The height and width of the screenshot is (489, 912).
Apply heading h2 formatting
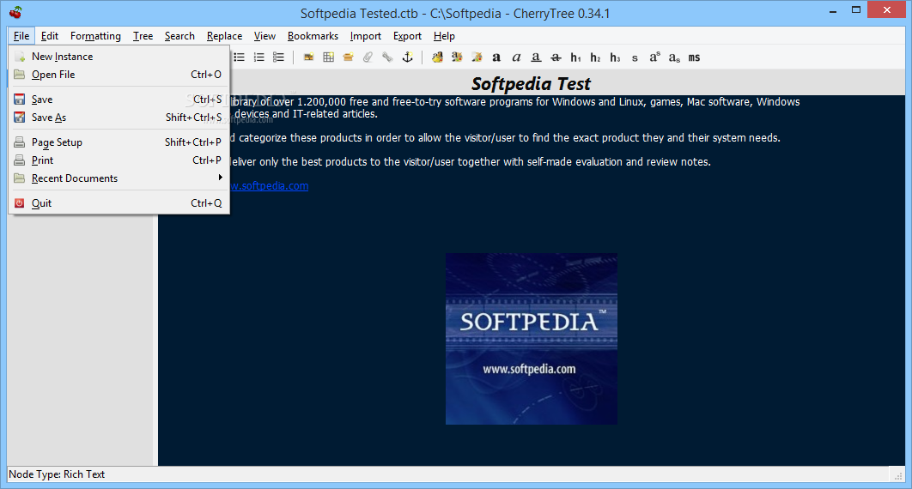595,57
